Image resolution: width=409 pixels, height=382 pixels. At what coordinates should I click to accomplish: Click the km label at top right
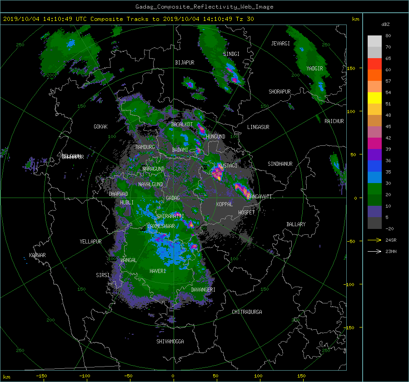(355, 19)
